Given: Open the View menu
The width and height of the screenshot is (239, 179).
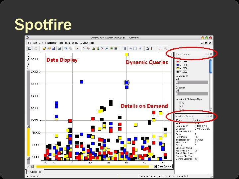Looking at the screenshot, I should coord(41,43).
